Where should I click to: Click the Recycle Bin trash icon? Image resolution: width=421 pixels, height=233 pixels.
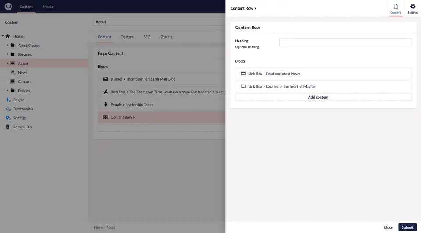(x=7, y=127)
